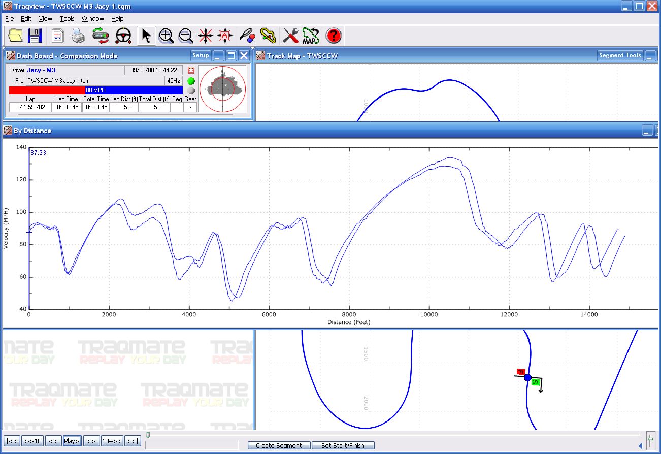Screen dimensions: 661x454
Task: Maximize the Dash Board panel
Action: (231, 56)
